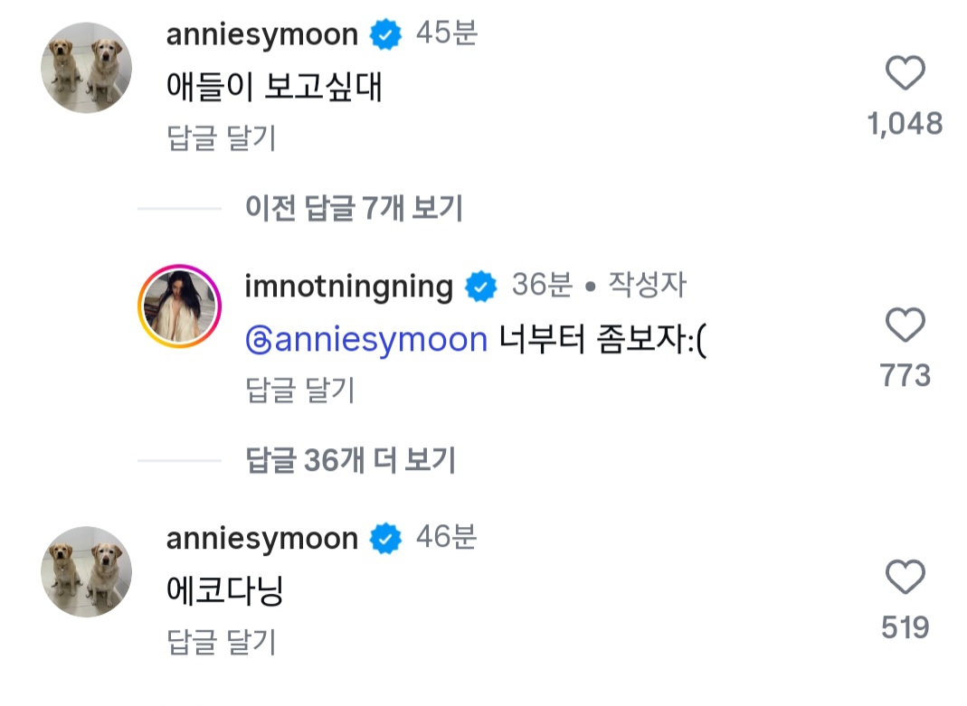View imnotningning's story via profile picture ring

[x=179, y=306]
